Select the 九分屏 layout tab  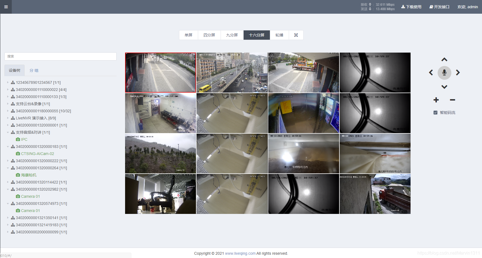click(x=232, y=35)
